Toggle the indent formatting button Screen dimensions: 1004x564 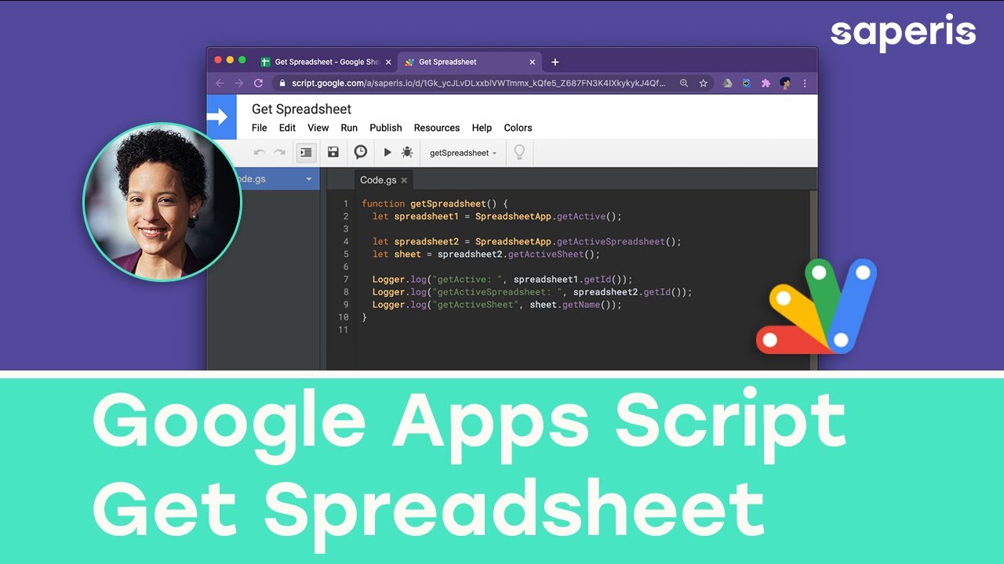tap(306, 153)
